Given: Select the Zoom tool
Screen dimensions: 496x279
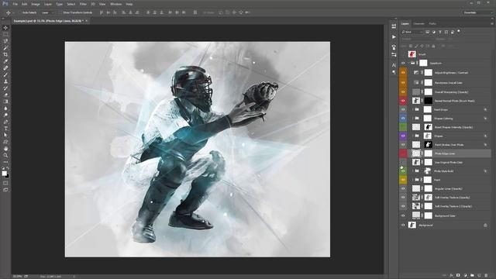Looking at the screenshot, I should pyautogui.click(x=5, y=155).
